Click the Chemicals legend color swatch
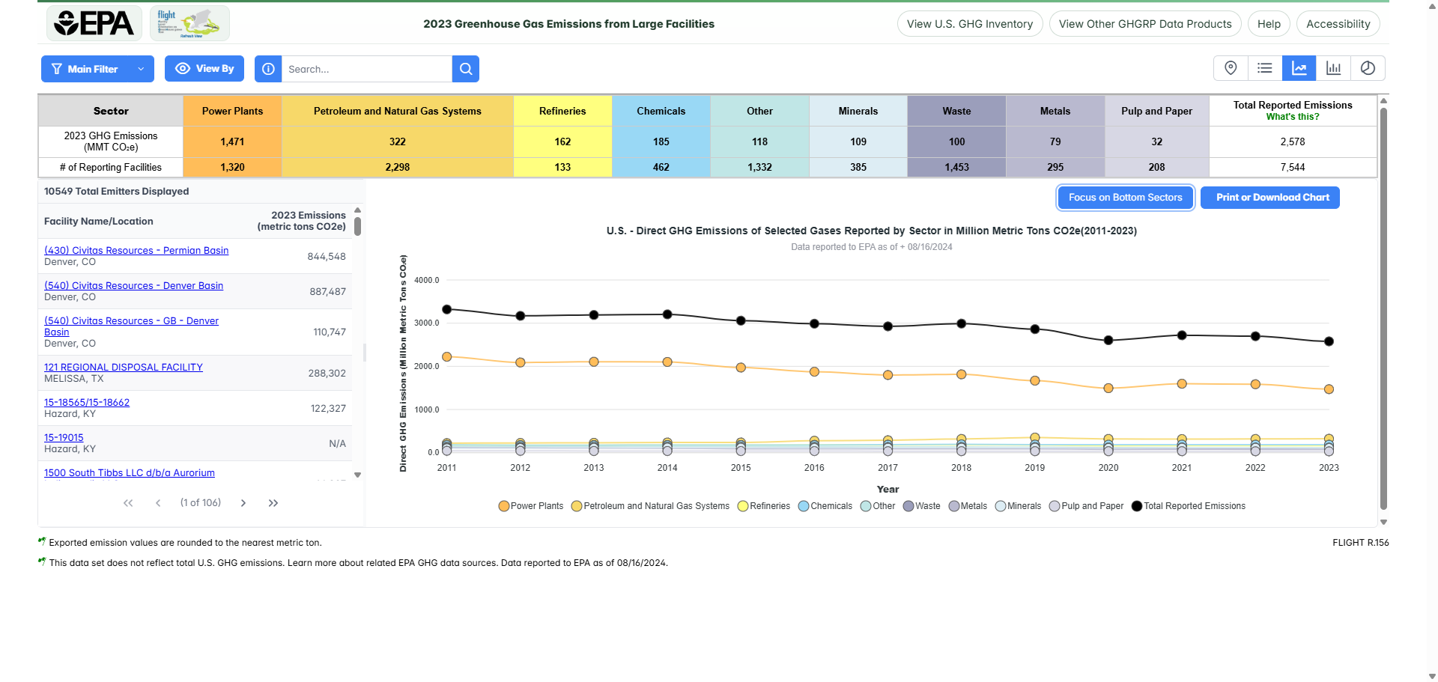Screen dimensions: 1438x682 804,506
